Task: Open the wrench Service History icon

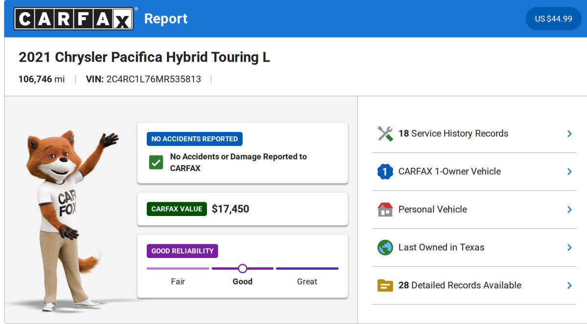Action: click(385, 133)
